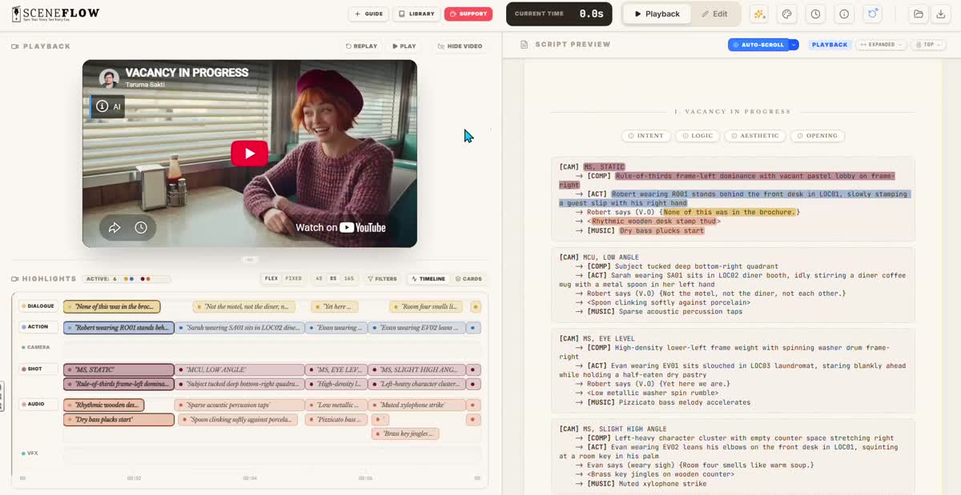
Task: Click the 'Rhythmic wooden desk stamp thud' script line
Action: 653,222
